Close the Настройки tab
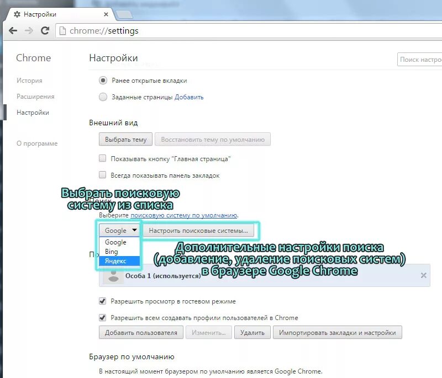442x378 pixels. click(x=106, y=14)
